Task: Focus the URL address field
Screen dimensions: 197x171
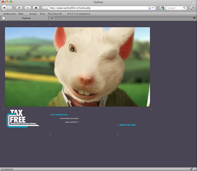Action: 98,8
